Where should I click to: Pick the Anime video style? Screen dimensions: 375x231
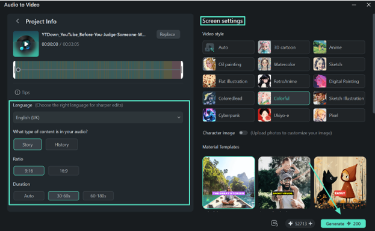click(x=339, y=48)
